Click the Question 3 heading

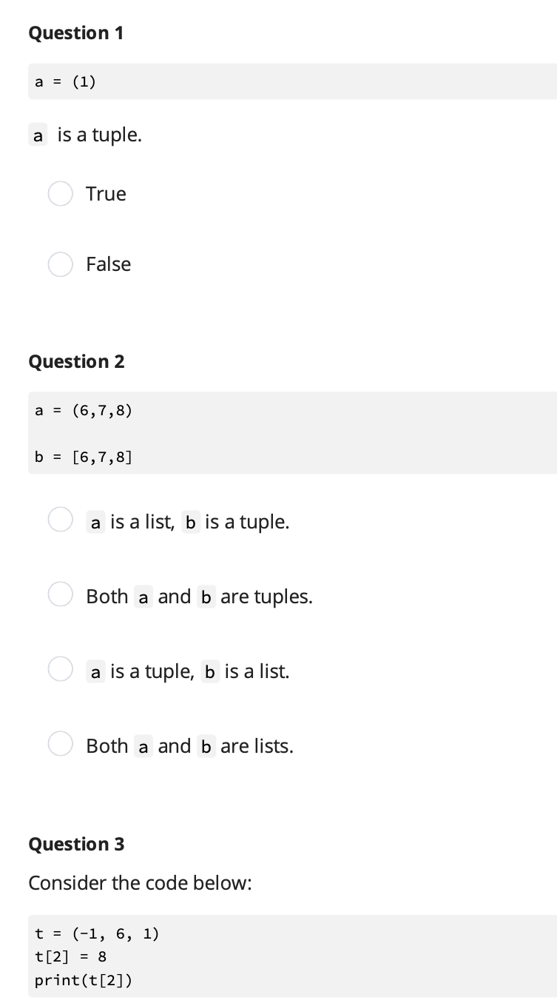coord(76,844)
